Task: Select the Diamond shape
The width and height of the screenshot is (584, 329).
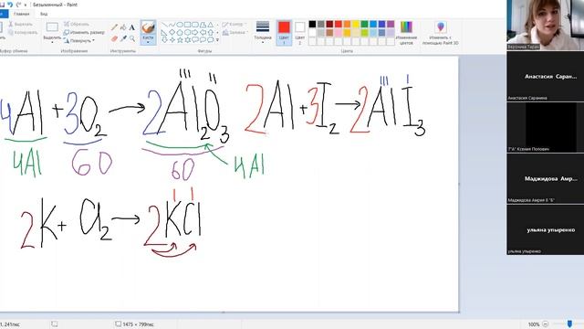Action: pyautogui.click(x=172, y=33)
